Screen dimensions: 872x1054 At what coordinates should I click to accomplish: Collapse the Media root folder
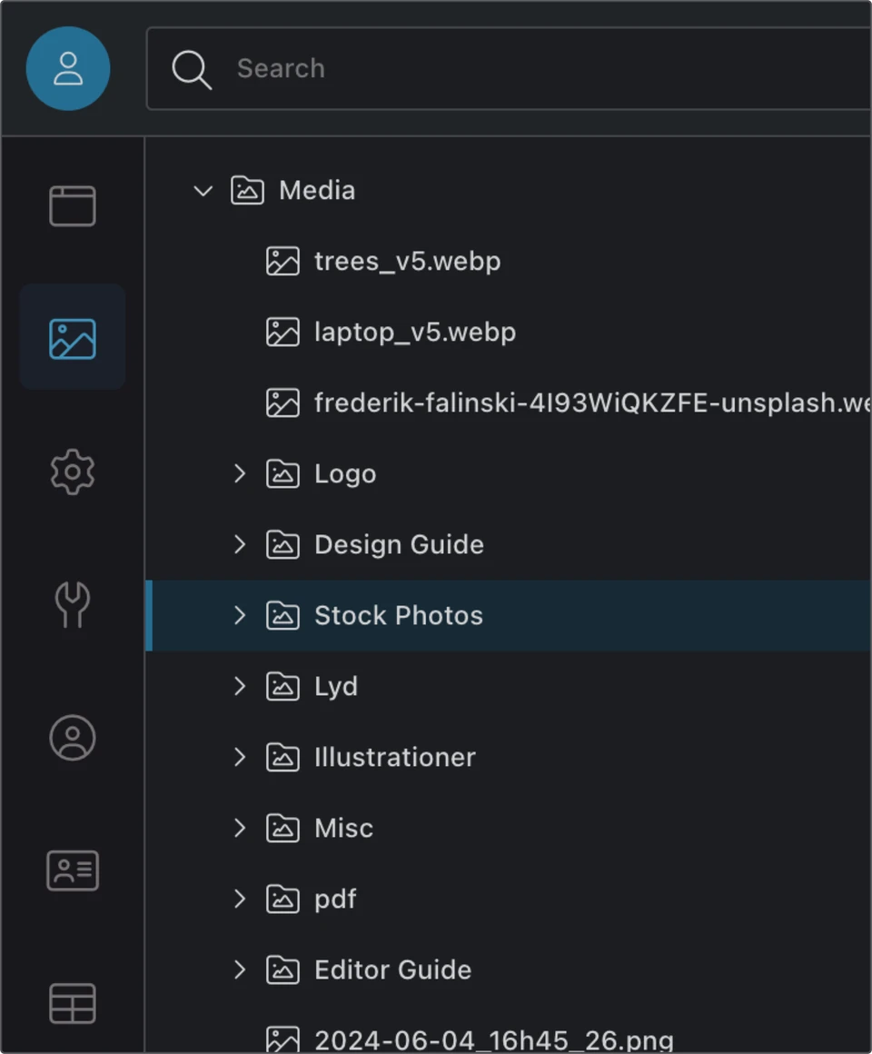[203, 191]
